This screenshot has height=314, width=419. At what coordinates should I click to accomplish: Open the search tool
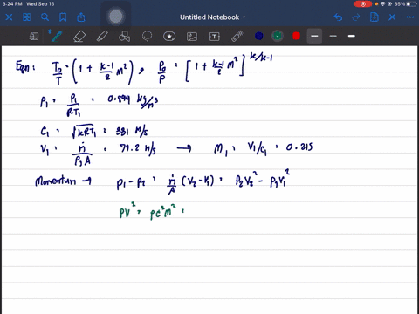[x=45, y=17]
